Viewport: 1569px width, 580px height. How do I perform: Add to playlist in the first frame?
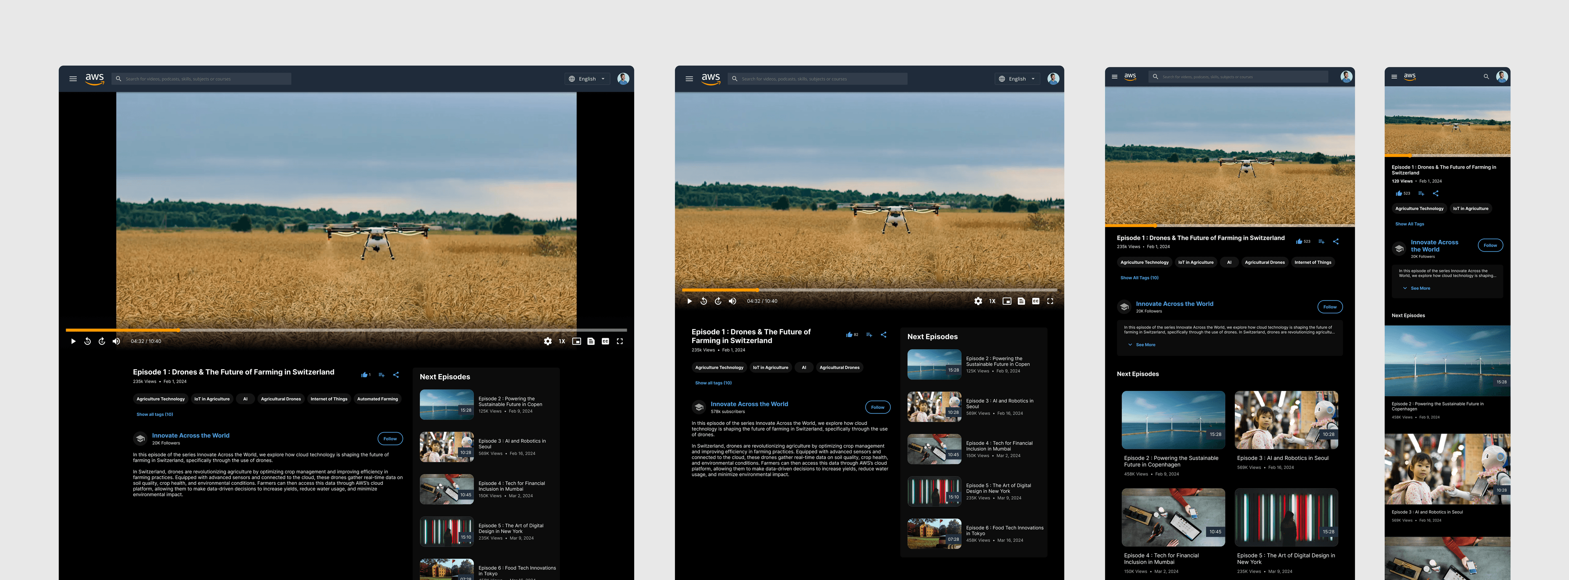click(381, 375)
